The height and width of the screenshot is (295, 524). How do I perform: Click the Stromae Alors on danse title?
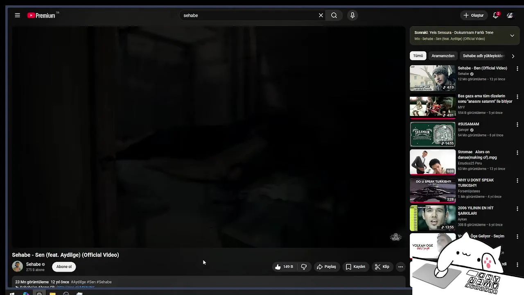[x=477, y=154]
